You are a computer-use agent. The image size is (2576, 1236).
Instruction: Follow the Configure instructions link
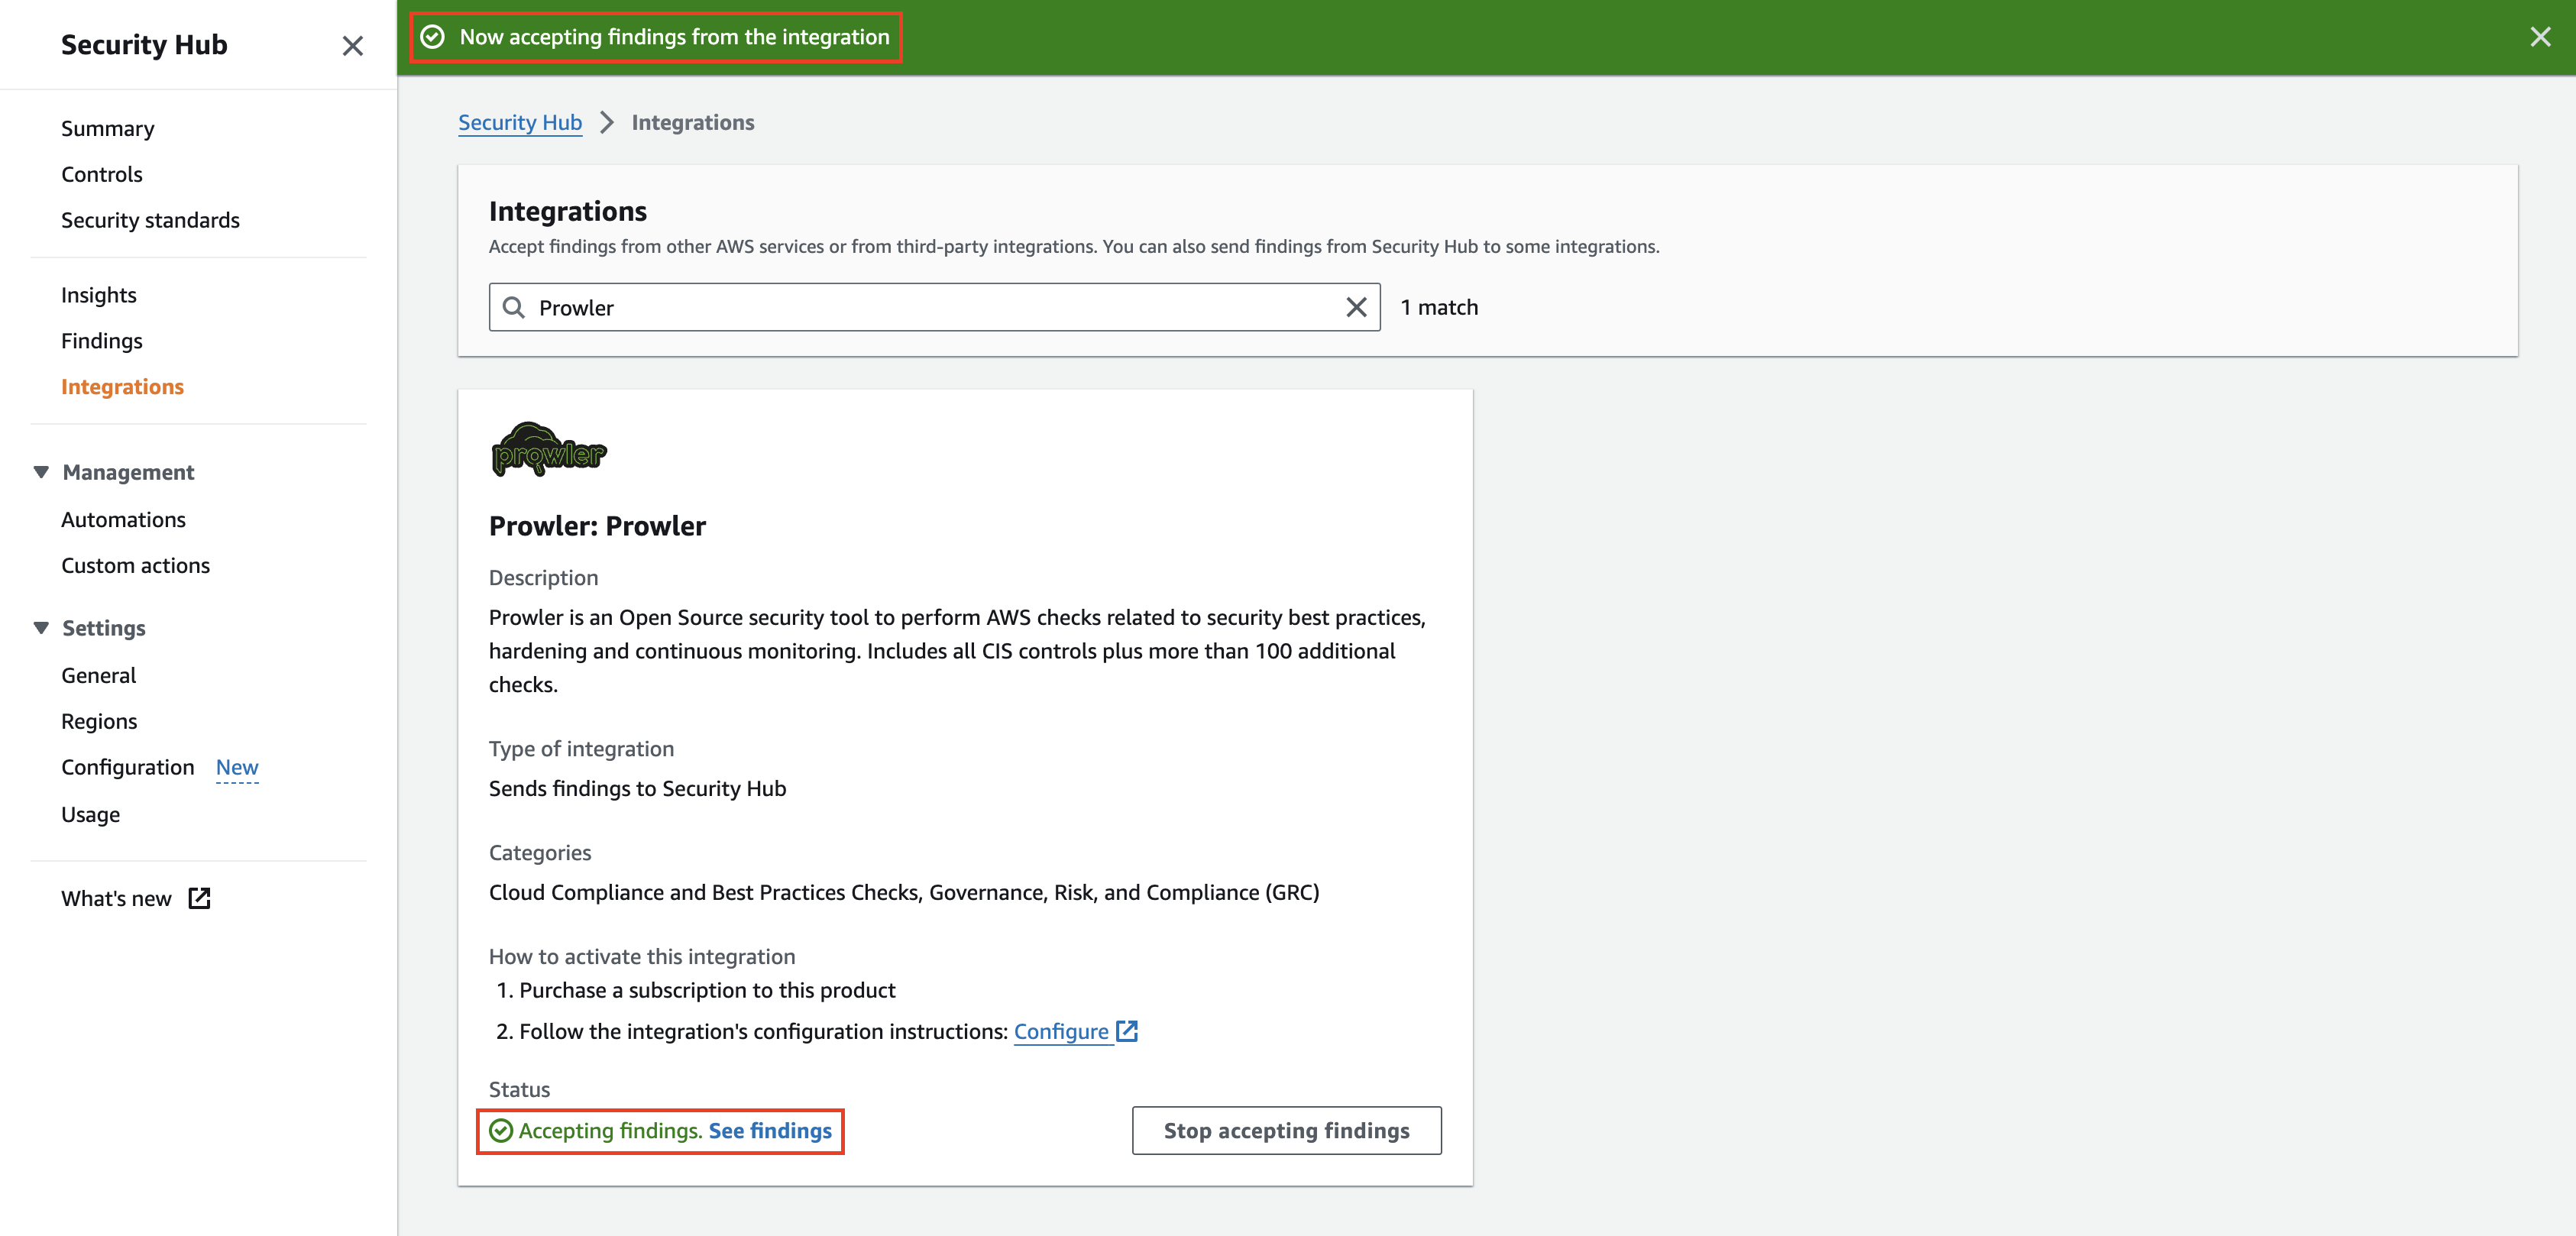click(x=1060, y=1031)
